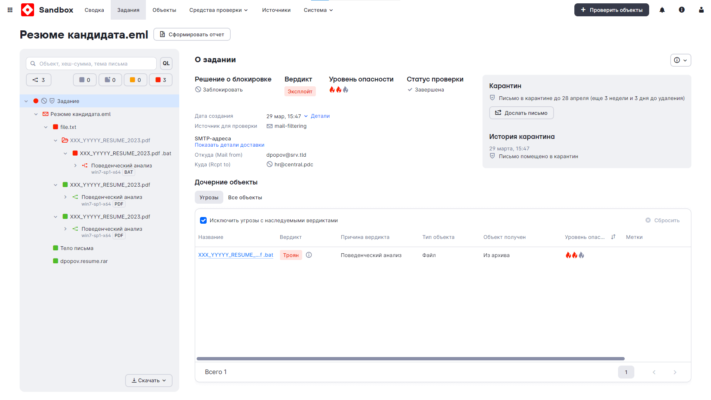Screen dimensions: 711x400
Task: Open the user profile icon
Action: coord(701,10)
